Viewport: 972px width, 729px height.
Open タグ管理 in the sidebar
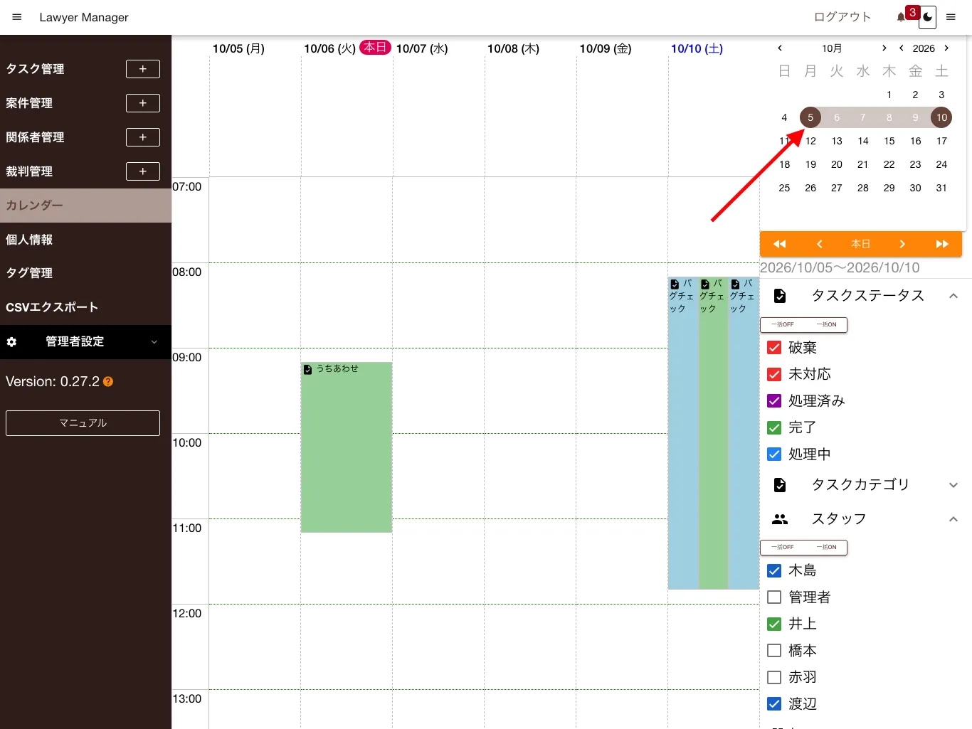click(85, 273)
